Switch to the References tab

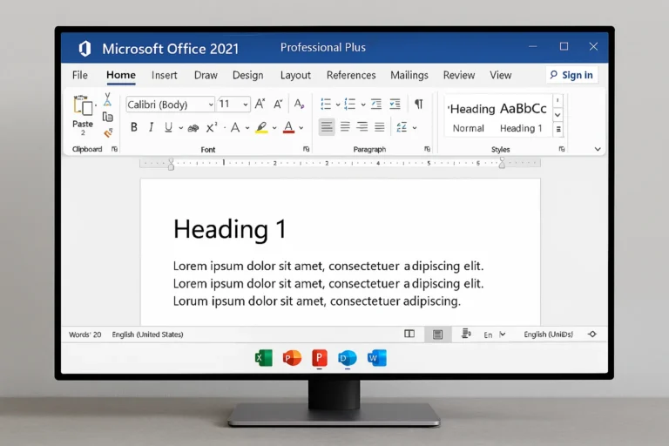(x=351, y=75)
